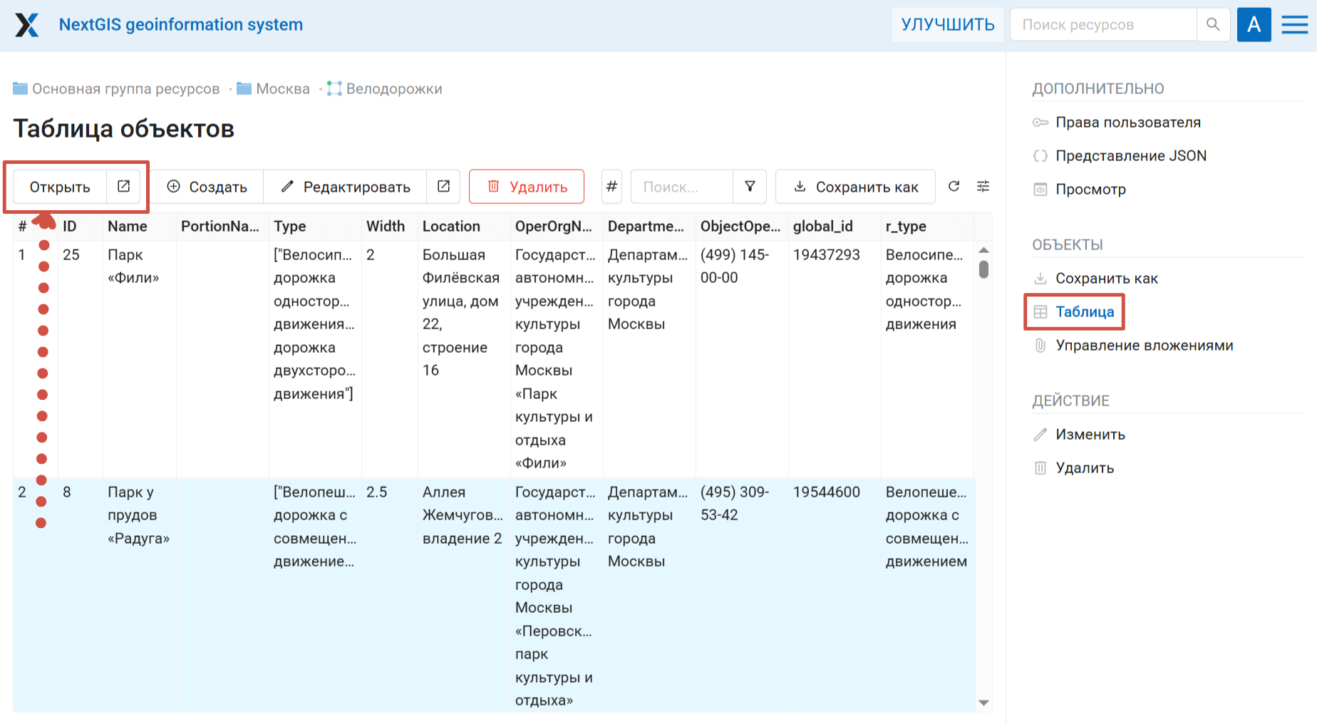1317x724 pixels.
Task: Open the user avatar A menu
Action: (x=1254, y=25)
